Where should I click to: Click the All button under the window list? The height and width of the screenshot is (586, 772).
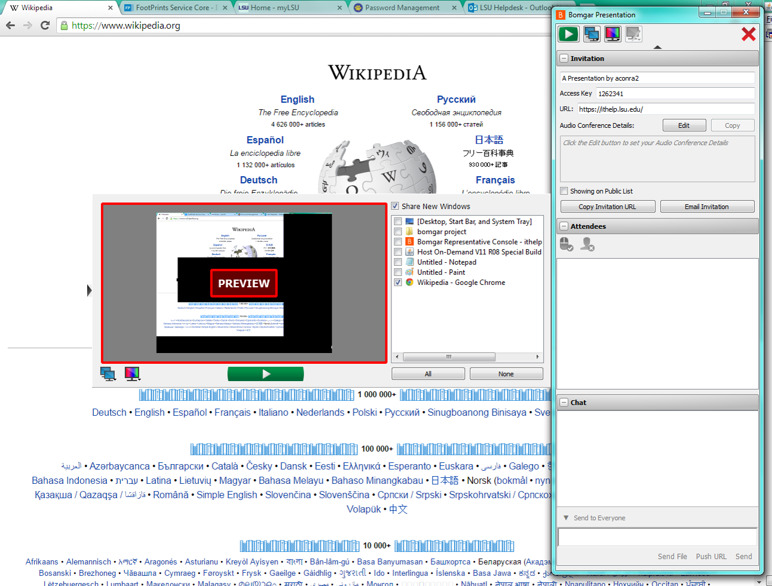pos(428,374)
